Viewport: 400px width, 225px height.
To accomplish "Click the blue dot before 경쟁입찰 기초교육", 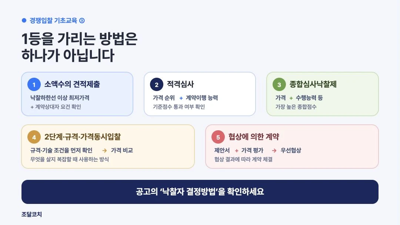I will pos(24,20).
